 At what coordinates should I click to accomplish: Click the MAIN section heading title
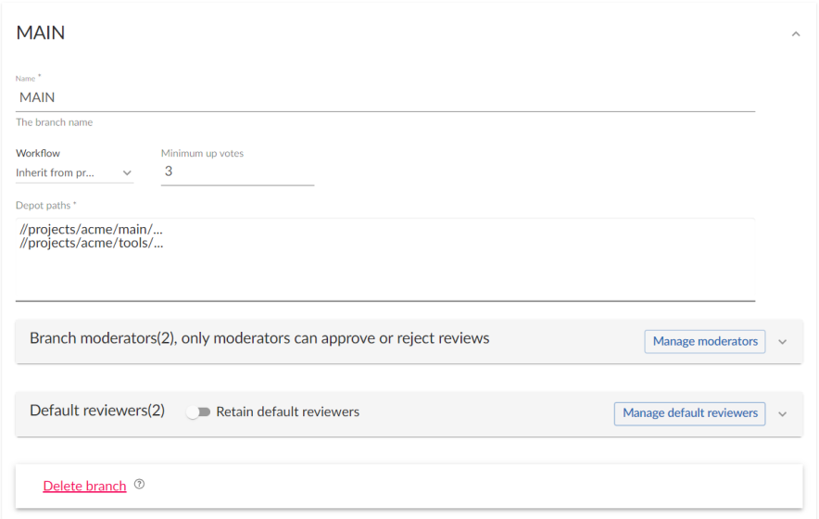pyautogui.click(x=41, y=33)
